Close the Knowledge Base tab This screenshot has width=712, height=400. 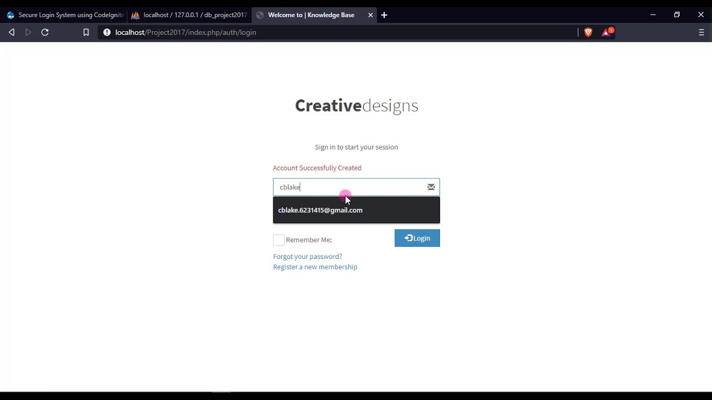370,15
